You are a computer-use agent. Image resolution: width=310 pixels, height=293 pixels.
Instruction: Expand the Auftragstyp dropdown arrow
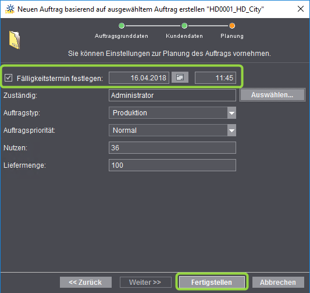(x=231, y=113)
